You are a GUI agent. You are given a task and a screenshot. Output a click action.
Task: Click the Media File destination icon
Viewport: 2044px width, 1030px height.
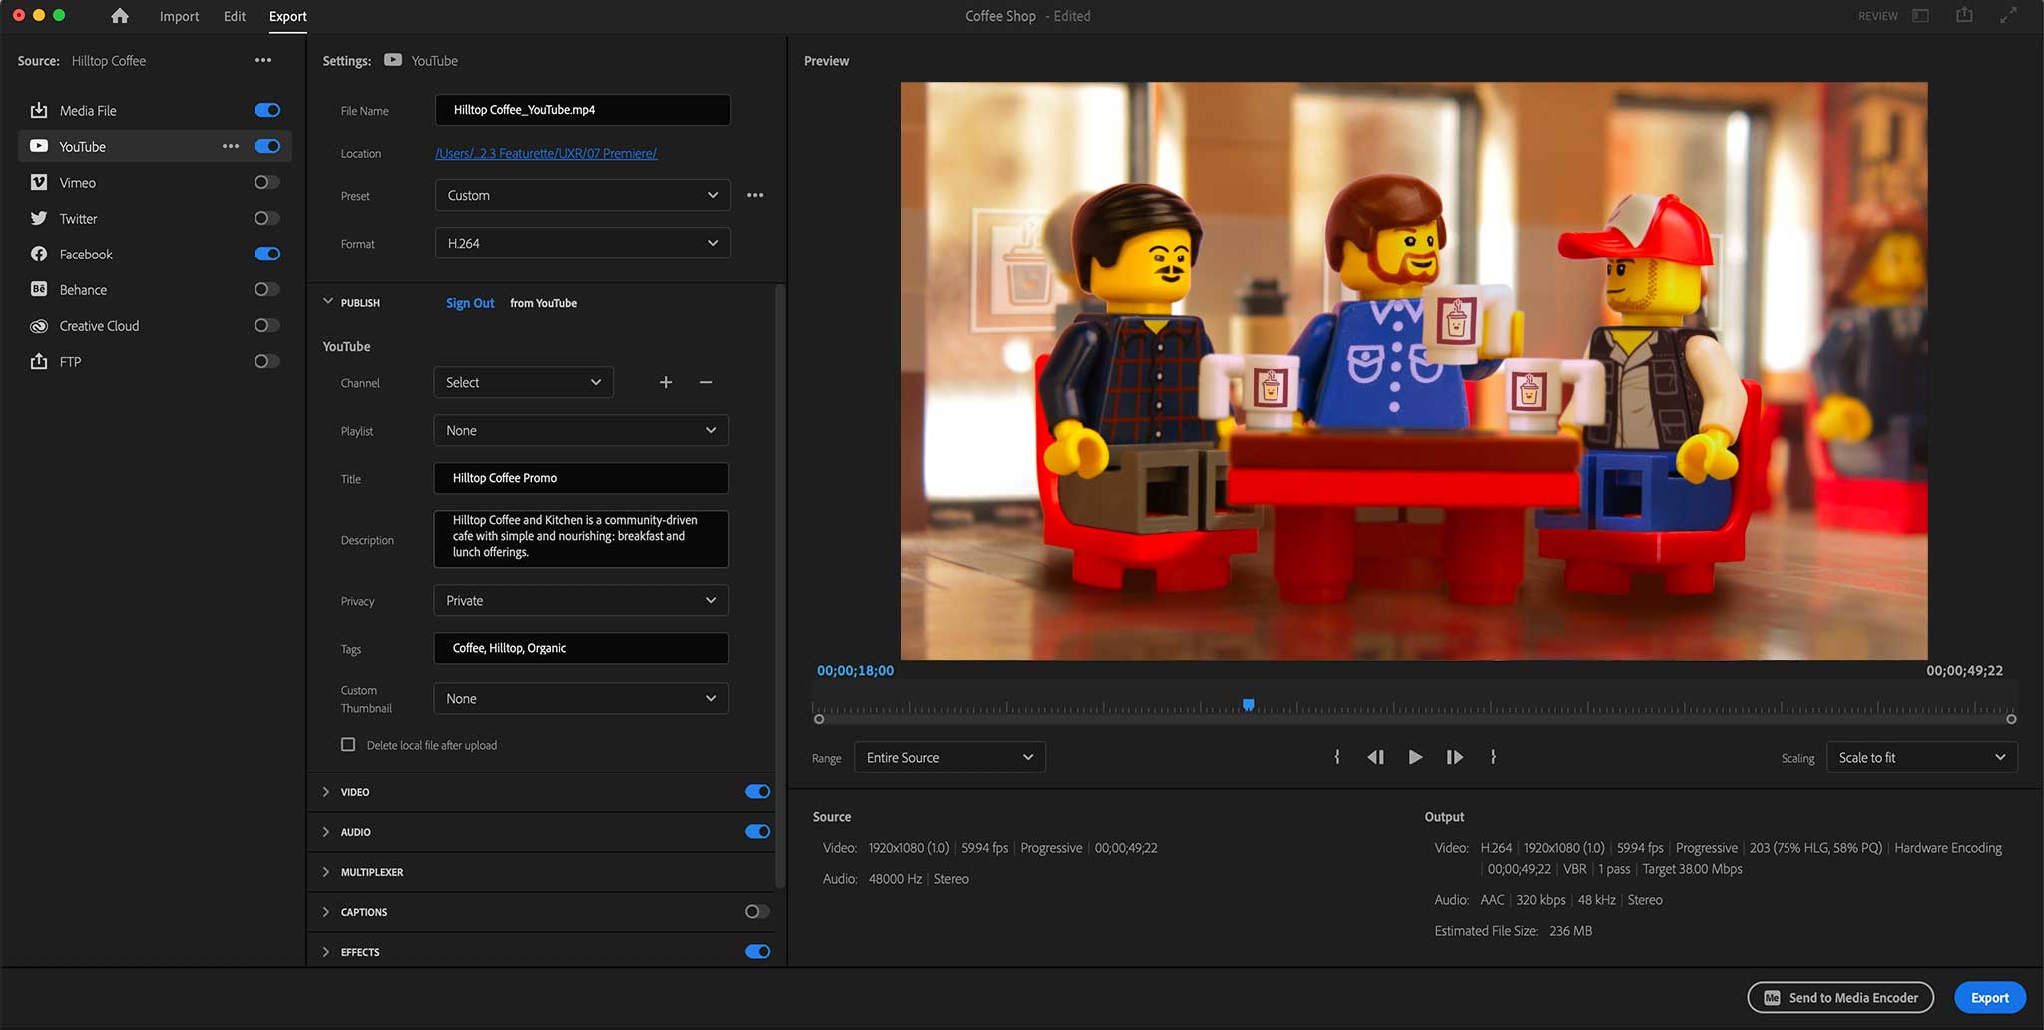click(x=39, y=110)
